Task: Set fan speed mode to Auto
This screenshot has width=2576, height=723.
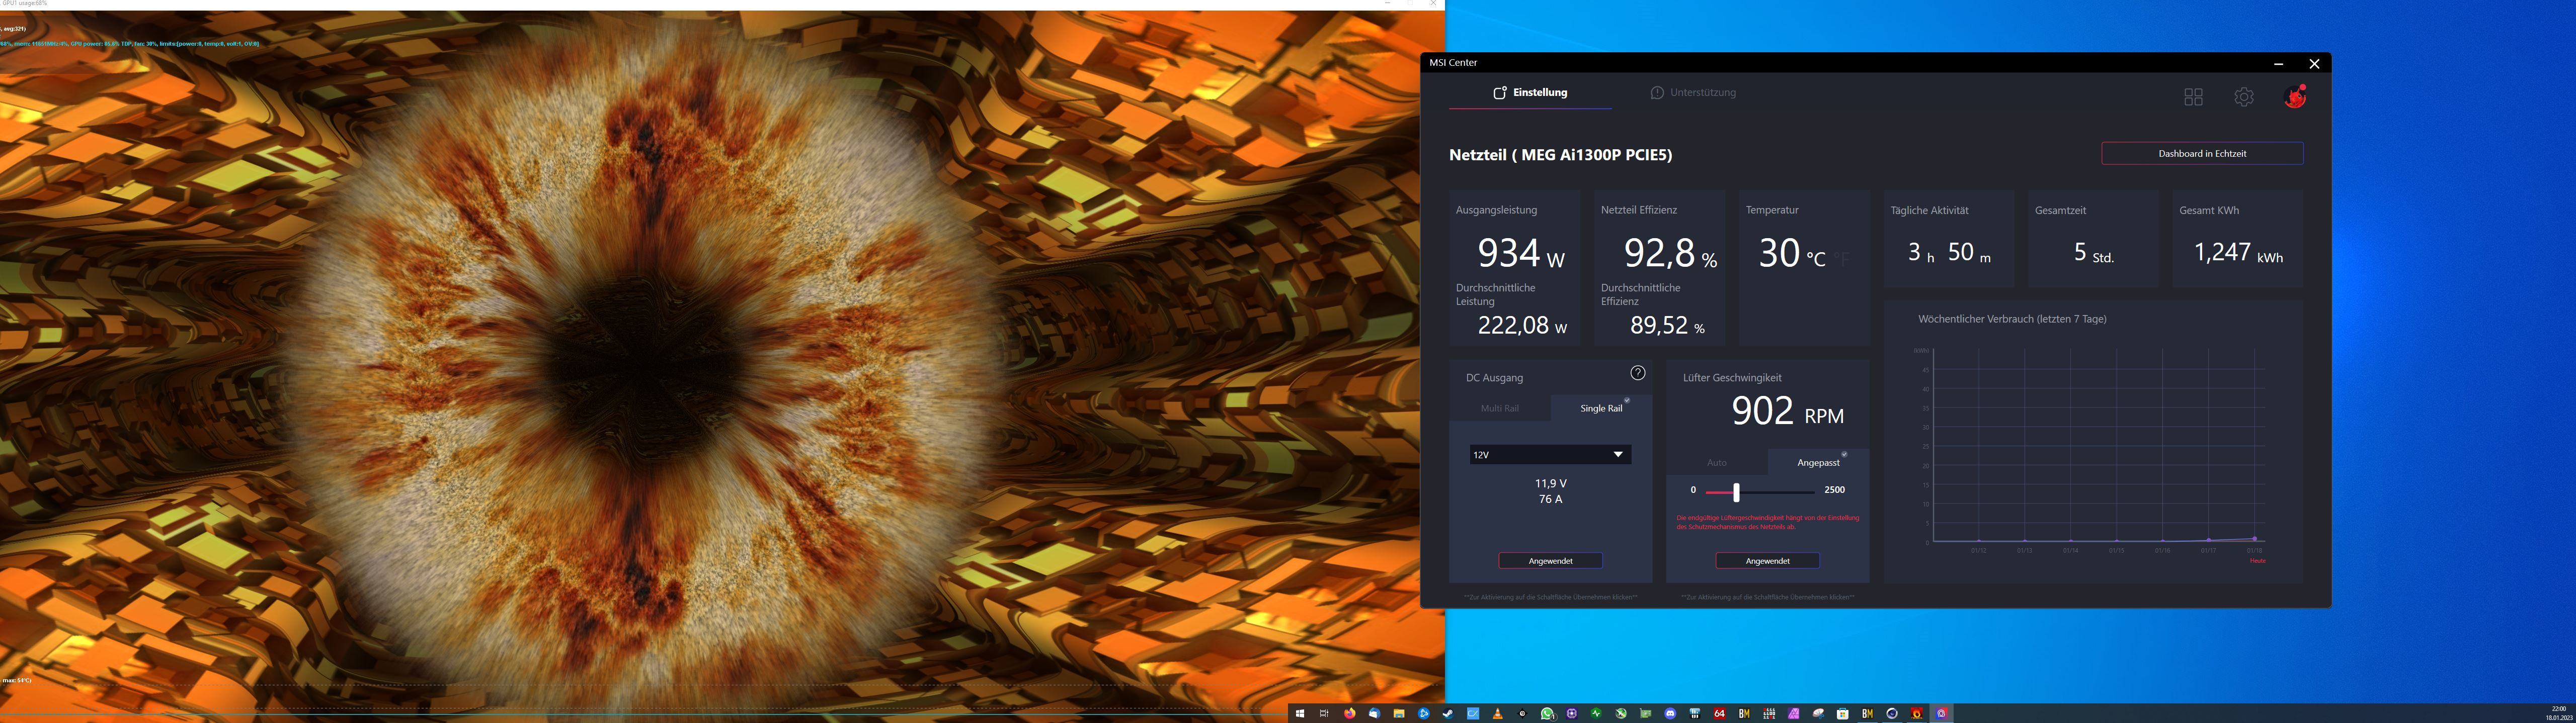Action: coord(1717,462)
